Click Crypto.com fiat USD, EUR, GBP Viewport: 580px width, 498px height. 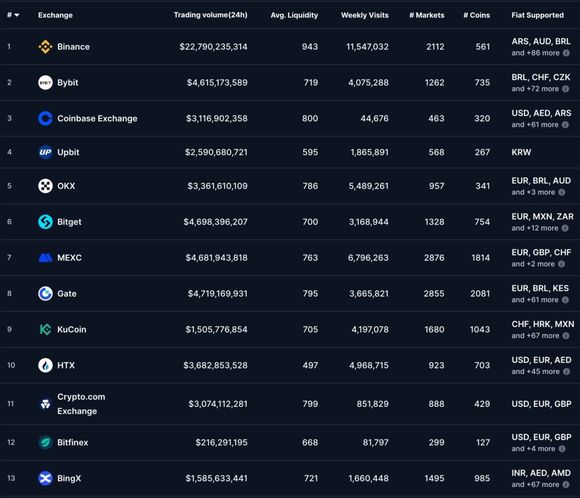tap(541, 404)
